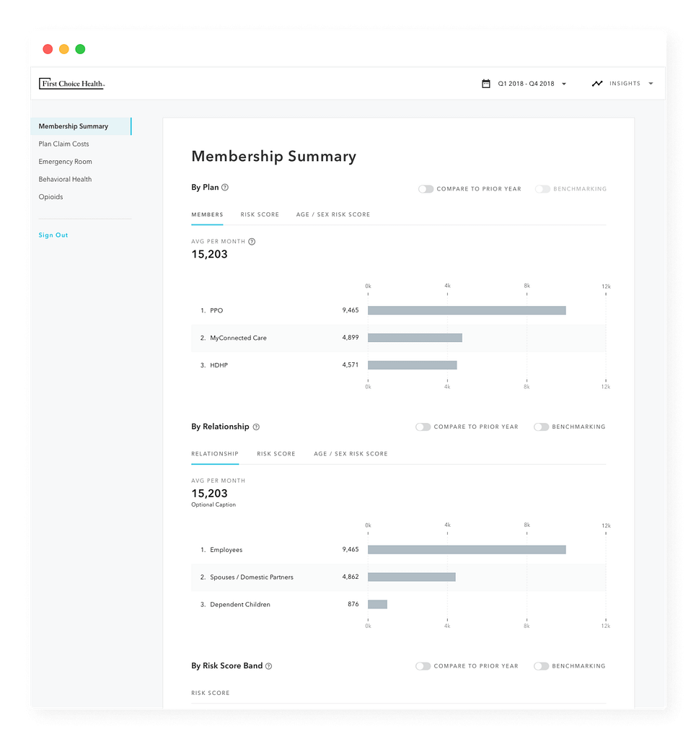
Task: Enable Compare to Prior Year for By Relationship
Action: (x=423, y=427)
